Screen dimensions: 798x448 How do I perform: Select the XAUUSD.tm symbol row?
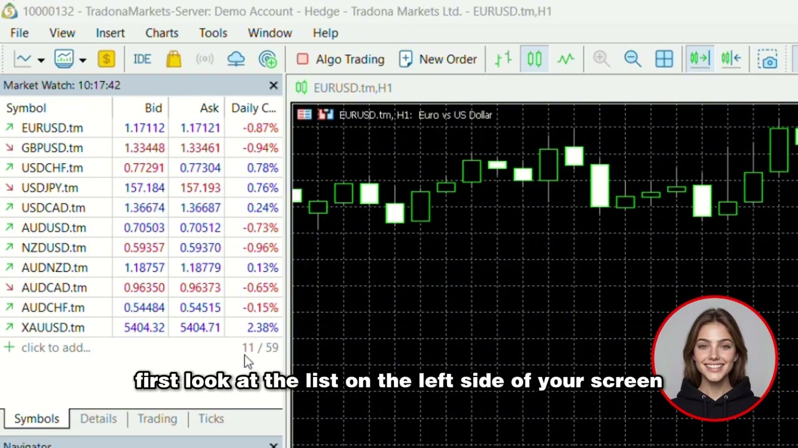click(142, 327)
